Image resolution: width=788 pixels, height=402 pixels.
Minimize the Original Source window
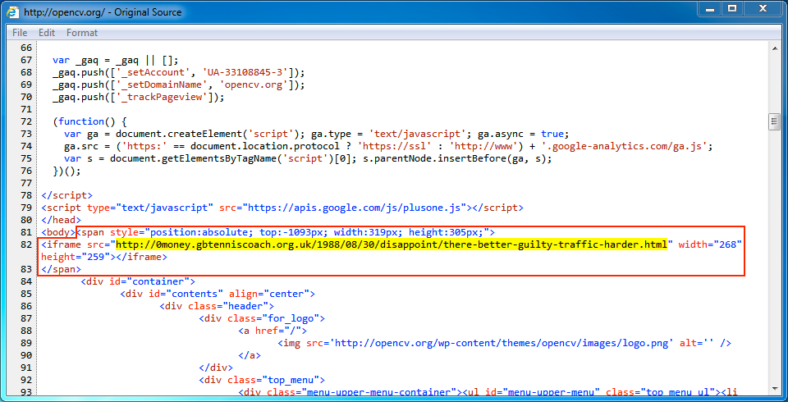click(707, 9)
